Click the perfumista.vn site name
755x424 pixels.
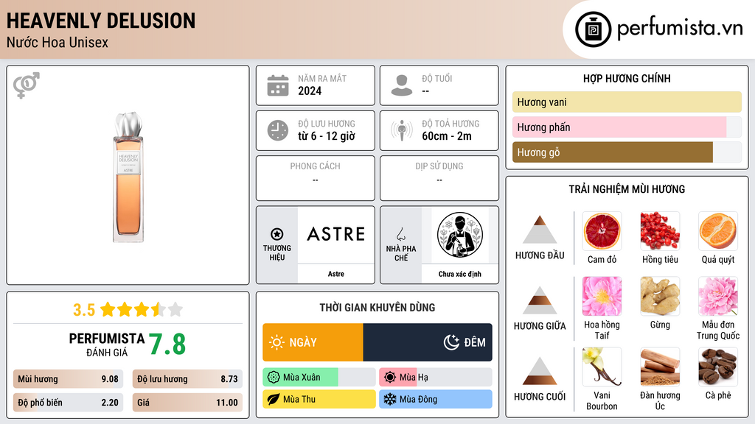click(680, 29)
